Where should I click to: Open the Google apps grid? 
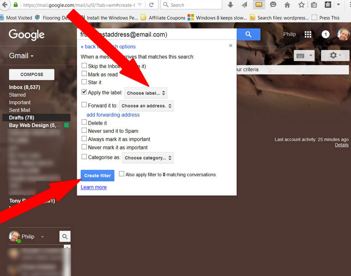(308, 35)
